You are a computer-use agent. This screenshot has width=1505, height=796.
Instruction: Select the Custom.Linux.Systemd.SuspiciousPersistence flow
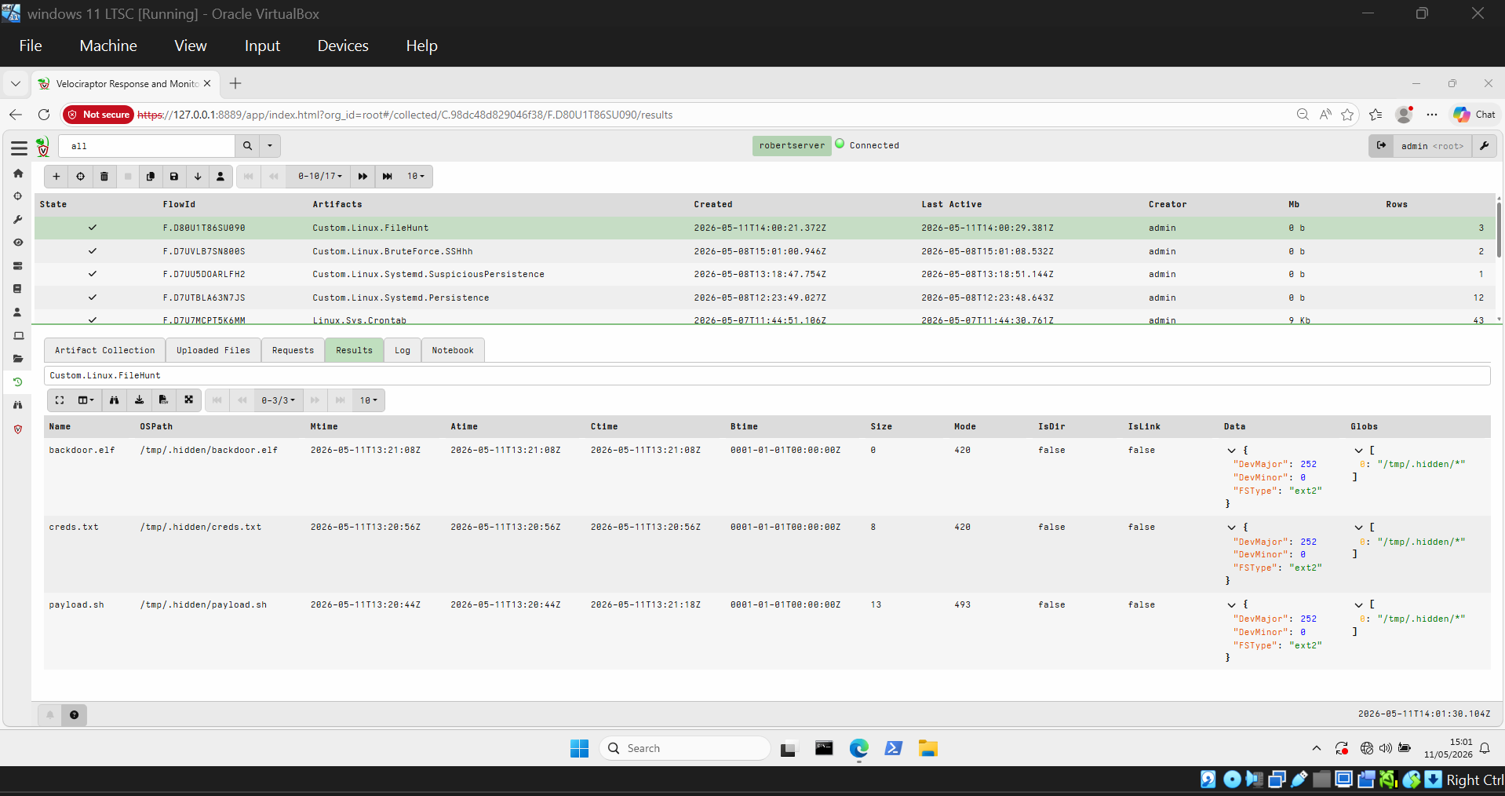[765, 274]
